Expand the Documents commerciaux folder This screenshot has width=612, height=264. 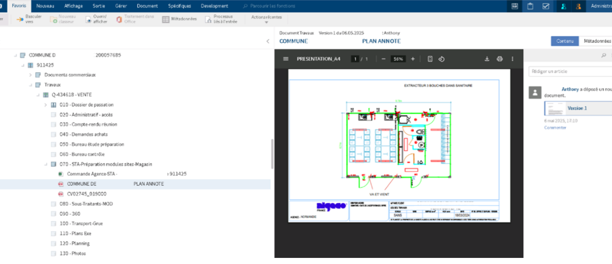30,75
